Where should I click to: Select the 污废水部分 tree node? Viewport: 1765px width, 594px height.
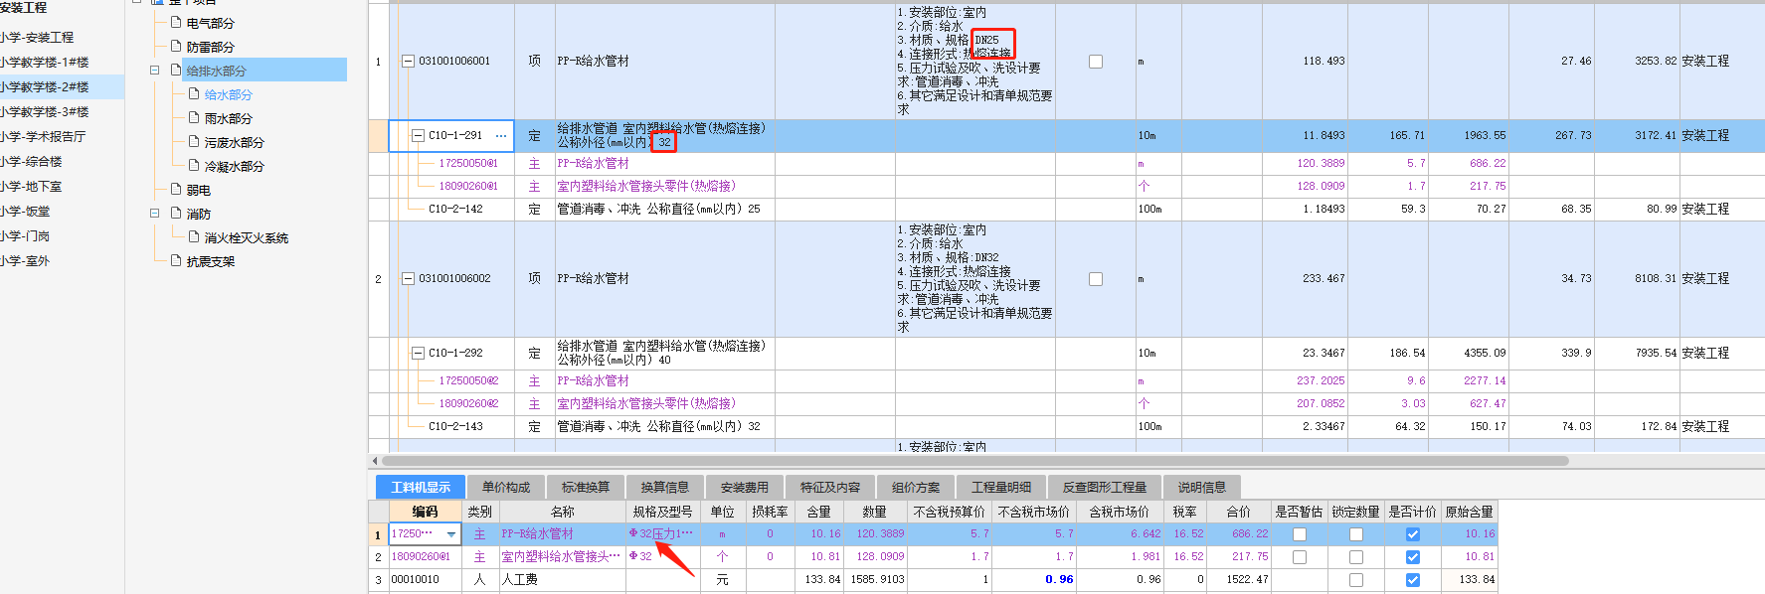pos(234,142)
